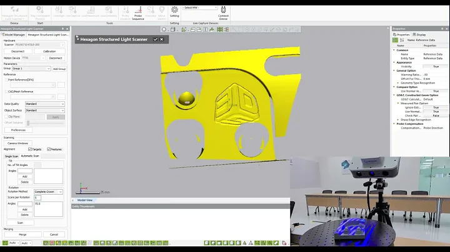Click the stacked-boxes icon in view toolbar
The height and width of the screenshot is (252, 450).
coord(184,29)
